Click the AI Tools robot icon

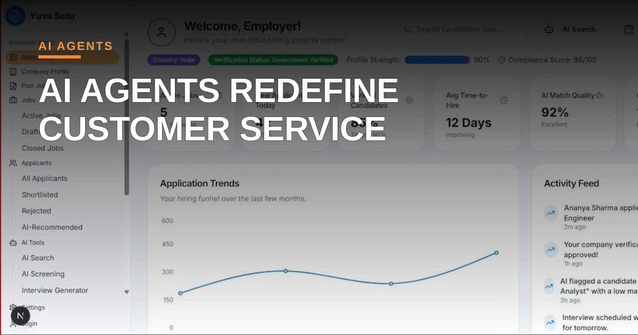pyautogui.click(x=13, y=242)
